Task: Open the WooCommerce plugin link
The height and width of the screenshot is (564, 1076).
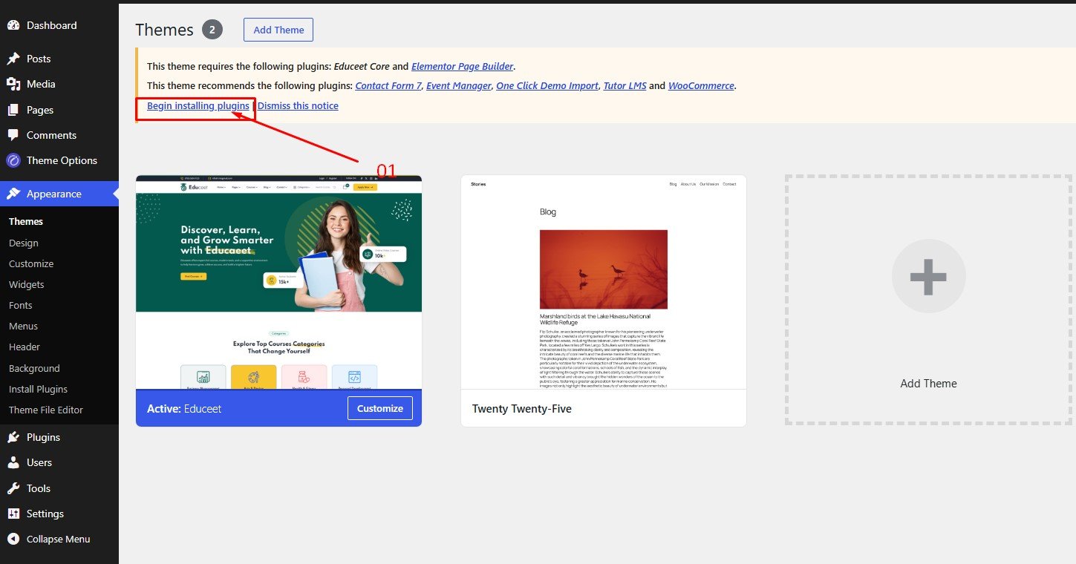Action: point(701,85)
